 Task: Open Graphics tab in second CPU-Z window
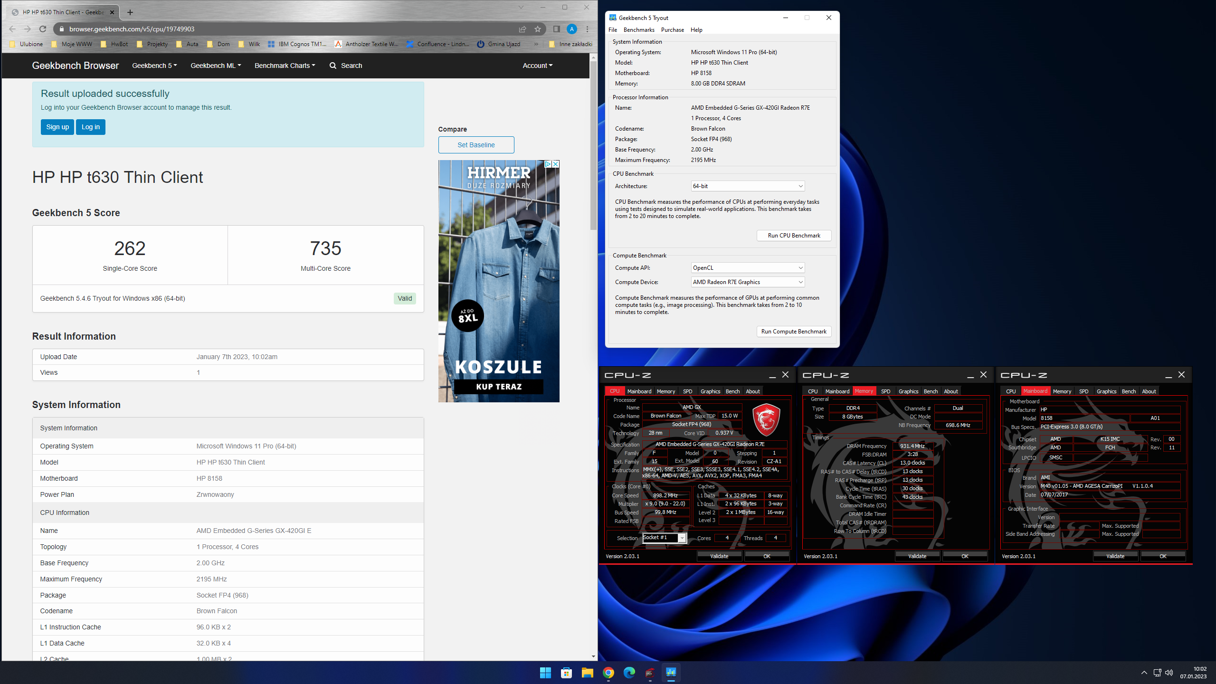[908, 391]
